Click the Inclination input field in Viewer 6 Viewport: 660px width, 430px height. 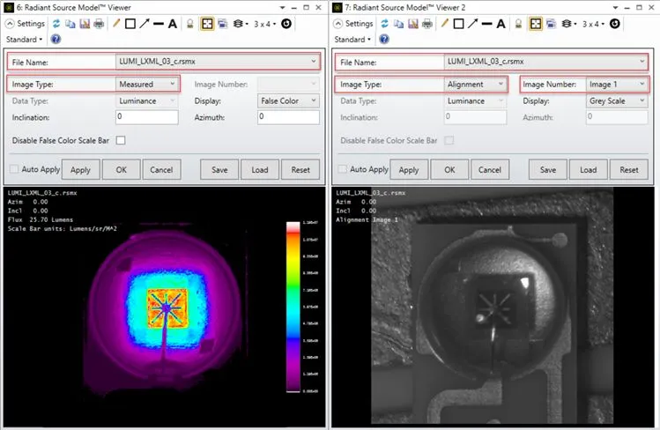[147, 117]
